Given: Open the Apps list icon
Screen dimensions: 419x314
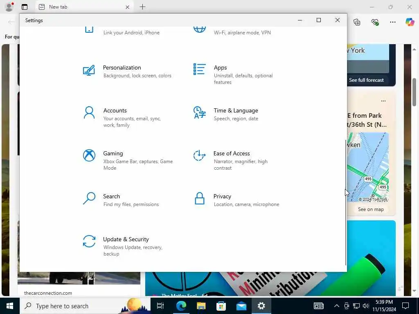Looking at the screenshot, I should 199,69.
